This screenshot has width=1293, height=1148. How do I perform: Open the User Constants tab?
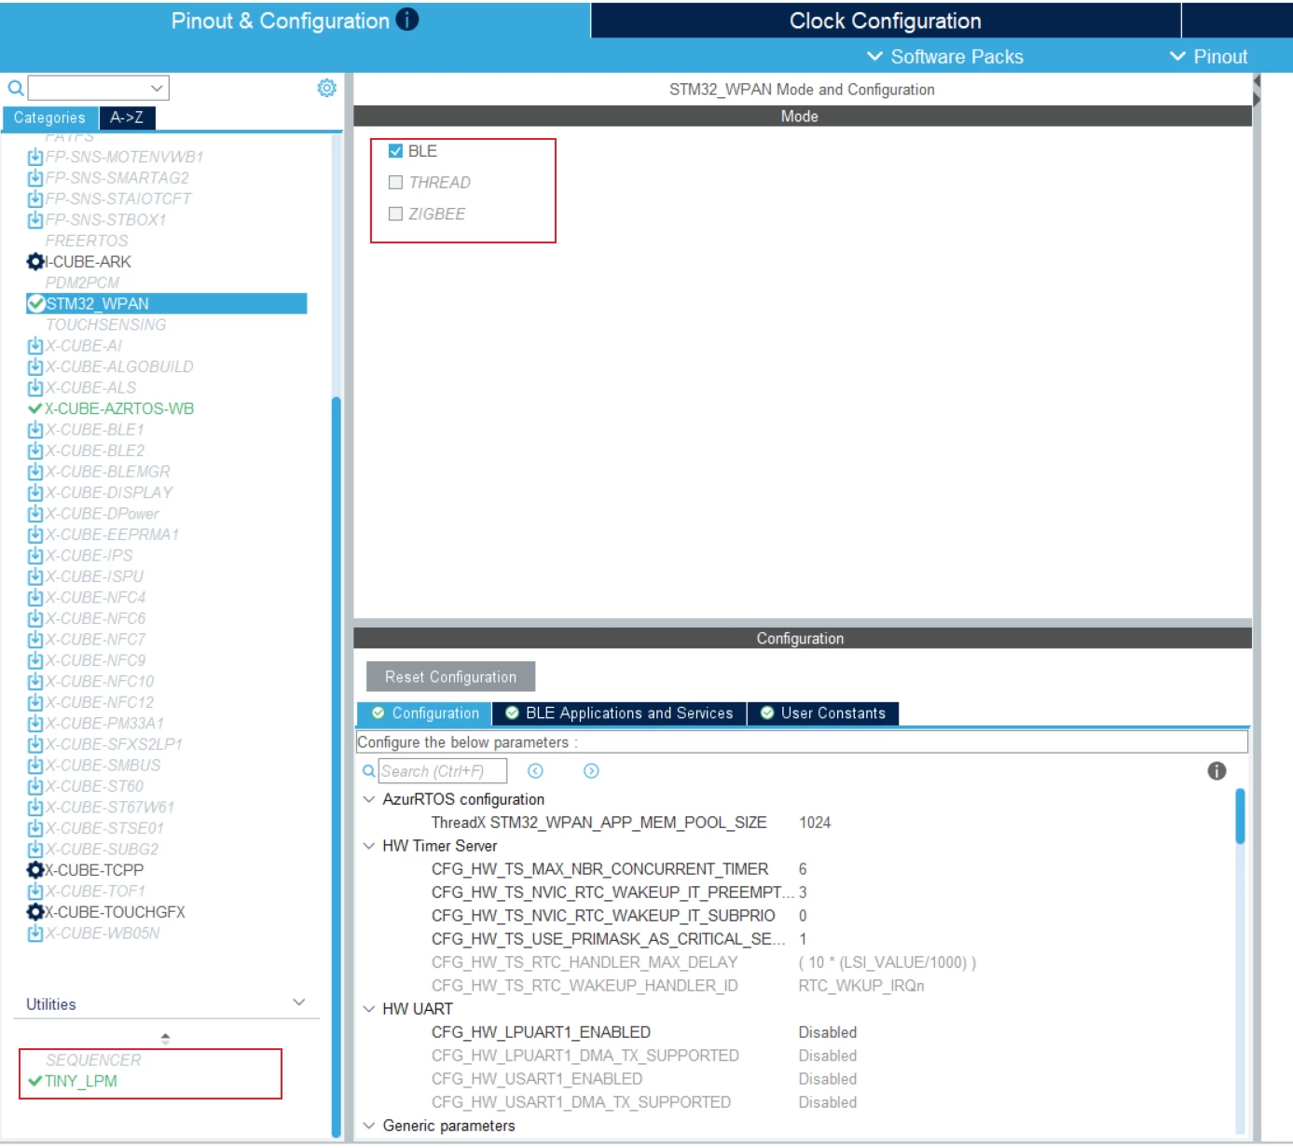pyautogui.click(x=822, y=713)
